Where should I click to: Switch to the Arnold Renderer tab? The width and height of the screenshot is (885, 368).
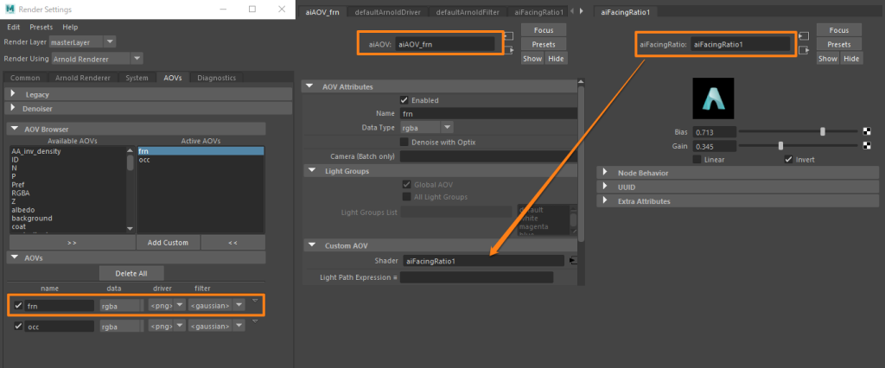pyautogui.click(x=83, y=78)
